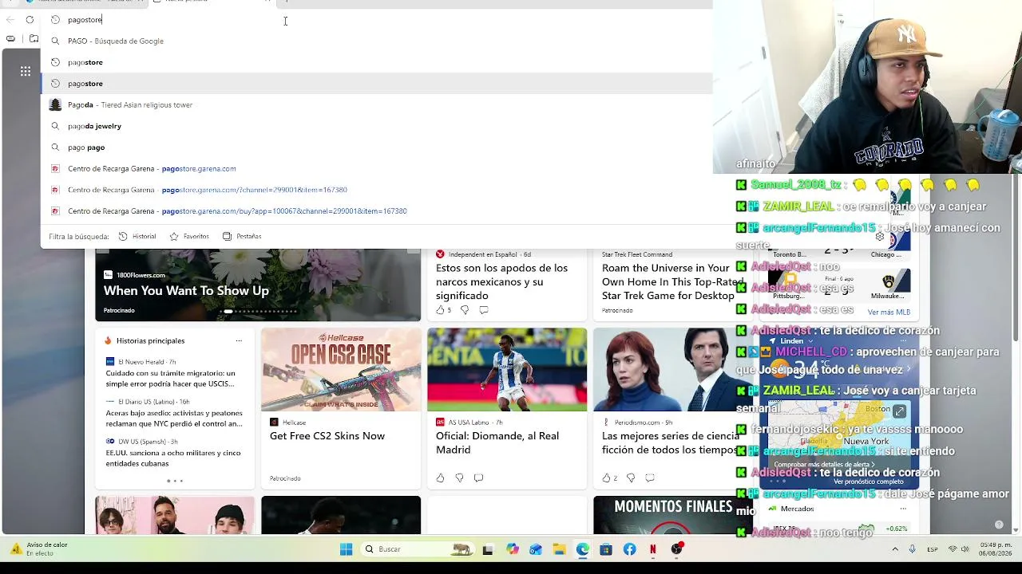This screenshot has width=1022, height=574.
Task: Filter suggestions by Pestañas
Action: click(x=242, y=237)
